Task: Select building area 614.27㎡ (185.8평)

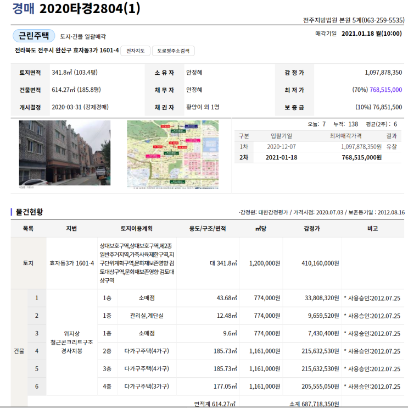Action: tap(76, 90)
